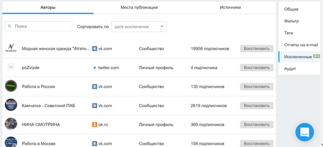Image resolution: width=323 pixels, height=147 pixels.
Task: Click ok.ru source text
Action: point(103,125)
